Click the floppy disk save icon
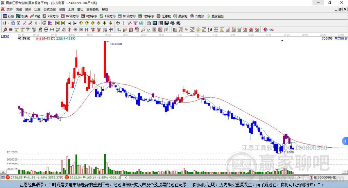This screenshot has width=348, height=188. (167, 23)
